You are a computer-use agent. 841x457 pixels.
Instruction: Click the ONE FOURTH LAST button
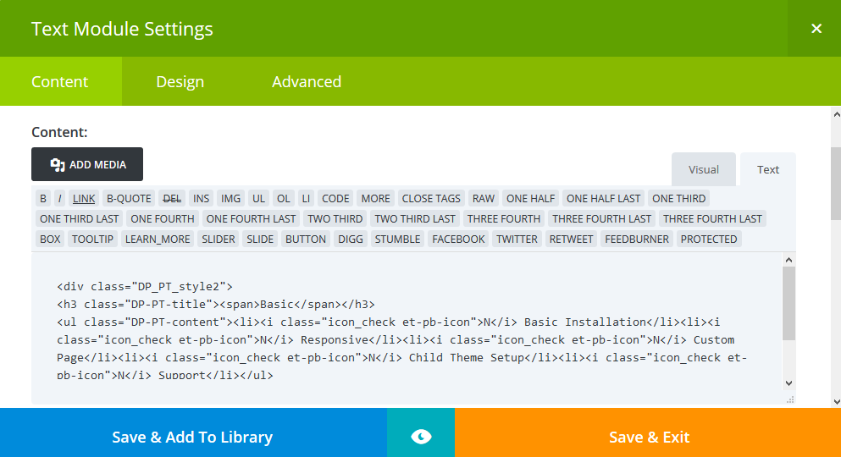pyautogui.click(x=251, y=218)
